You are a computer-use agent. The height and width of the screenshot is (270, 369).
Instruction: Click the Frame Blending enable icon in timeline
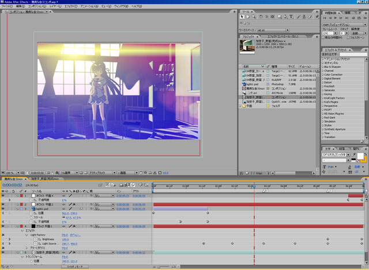coord(127,185)
